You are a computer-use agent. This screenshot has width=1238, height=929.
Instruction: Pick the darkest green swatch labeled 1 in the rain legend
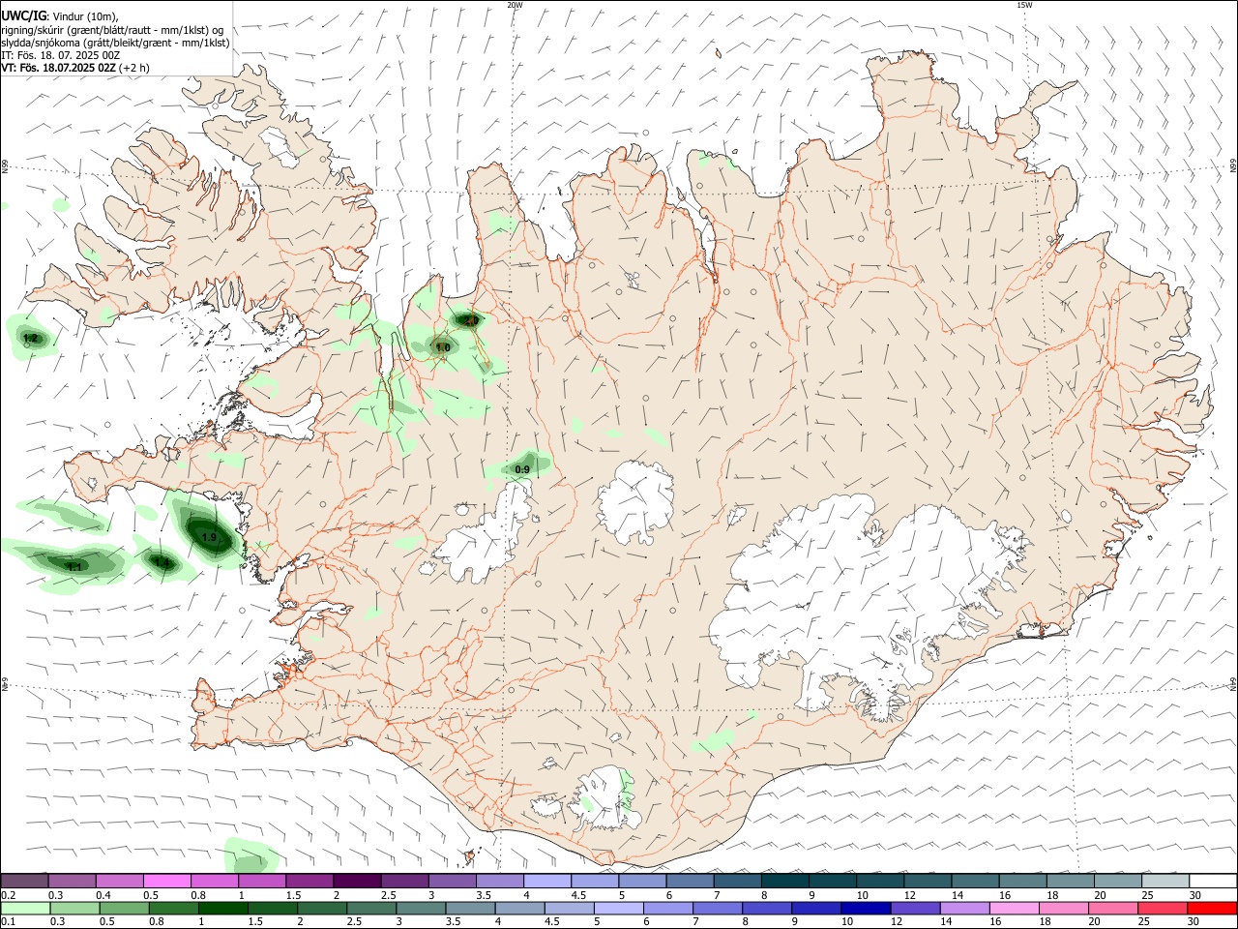223,908
